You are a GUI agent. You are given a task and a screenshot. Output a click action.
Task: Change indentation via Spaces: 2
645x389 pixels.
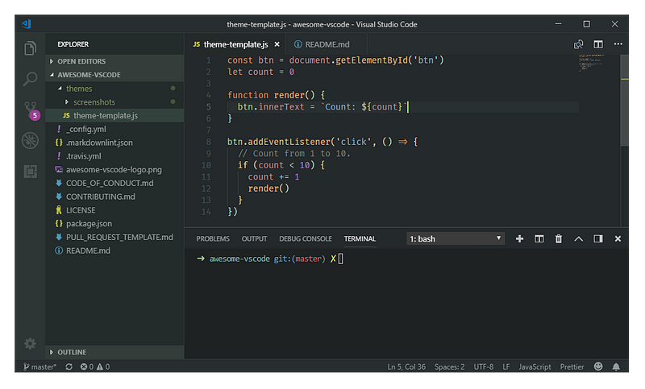click(450, 366)
